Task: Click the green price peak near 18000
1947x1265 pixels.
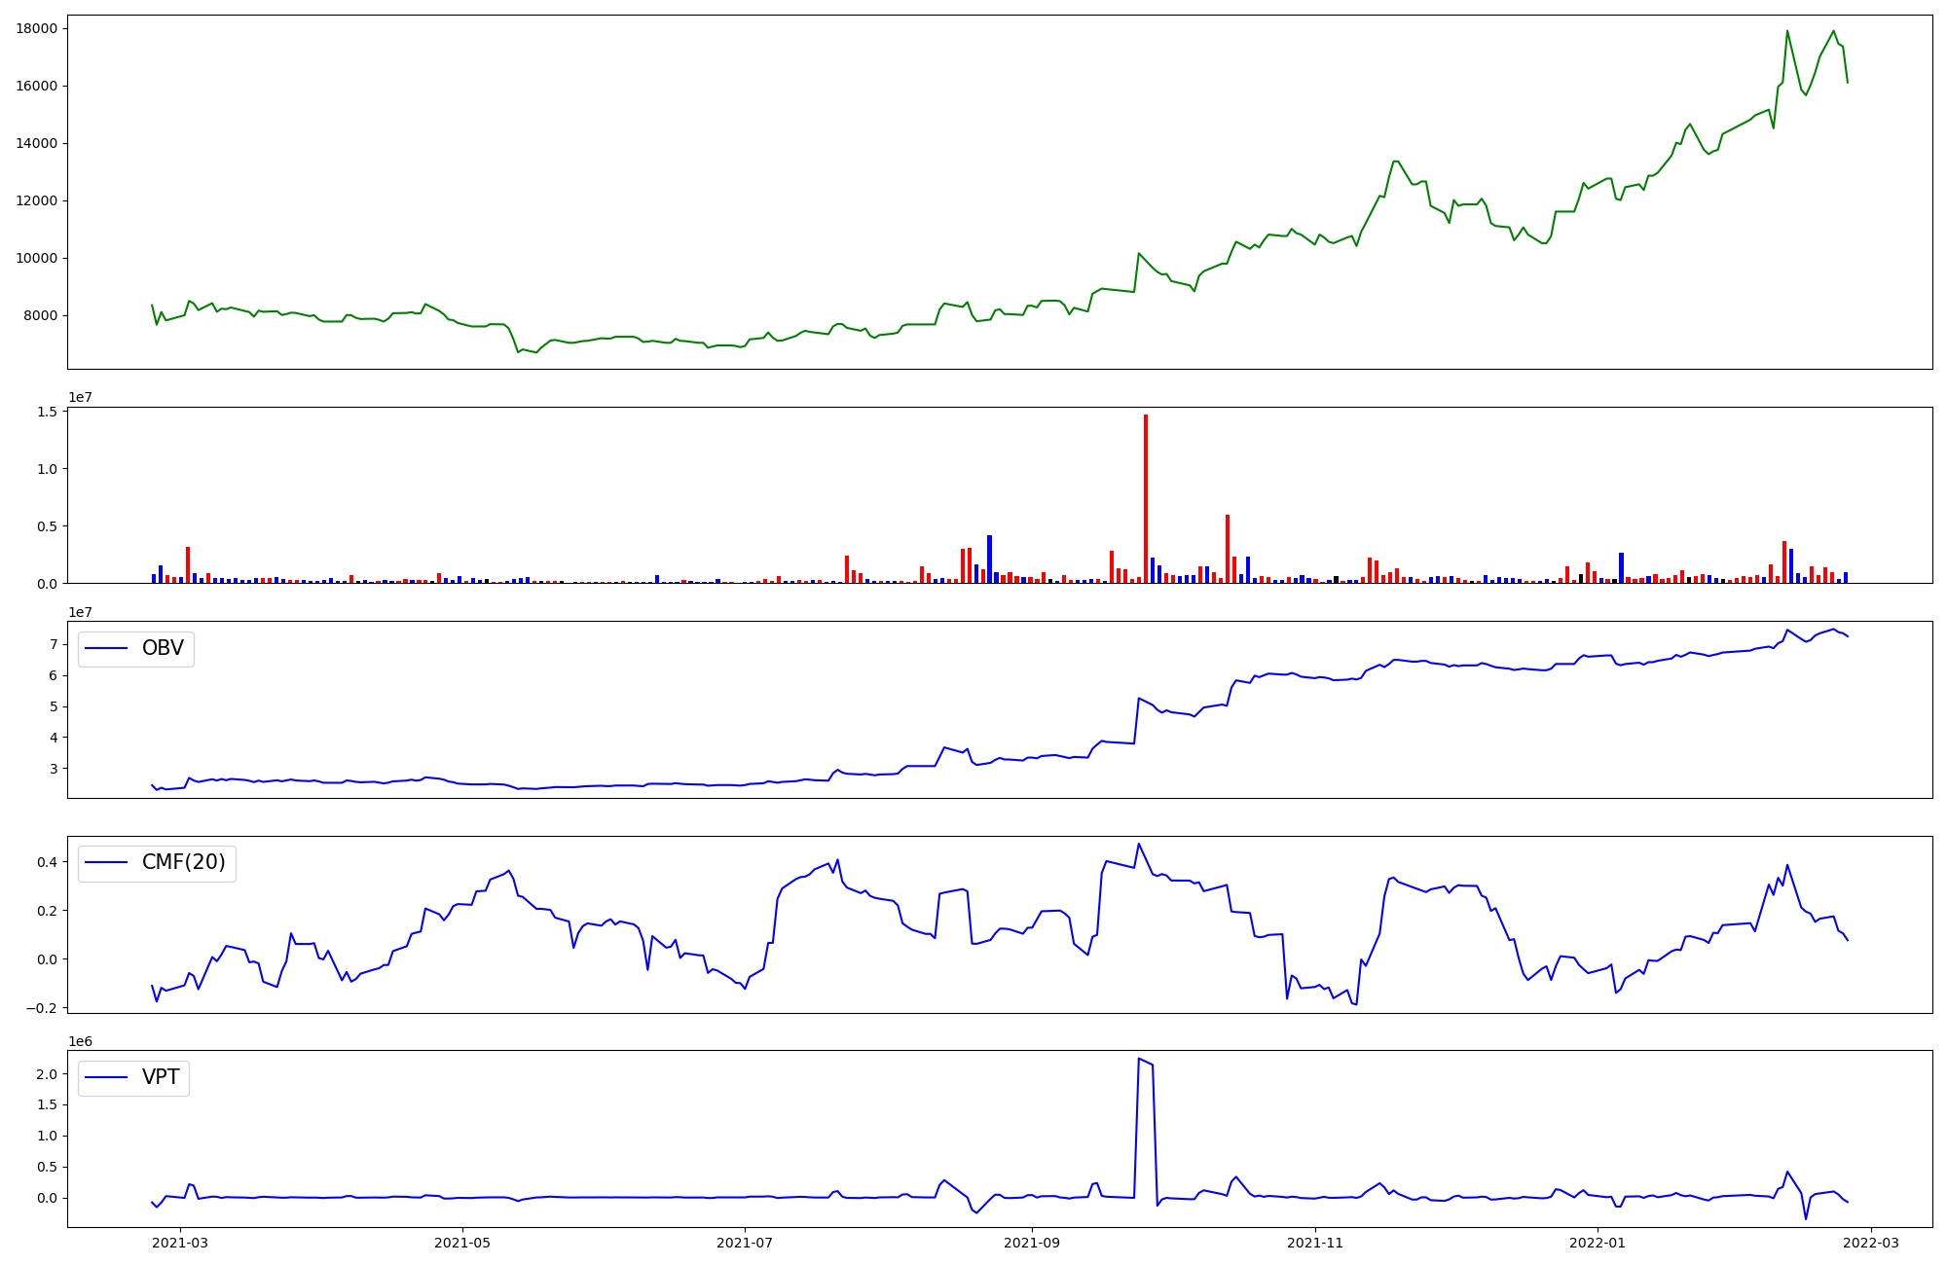Action: tap(1787, 31)
